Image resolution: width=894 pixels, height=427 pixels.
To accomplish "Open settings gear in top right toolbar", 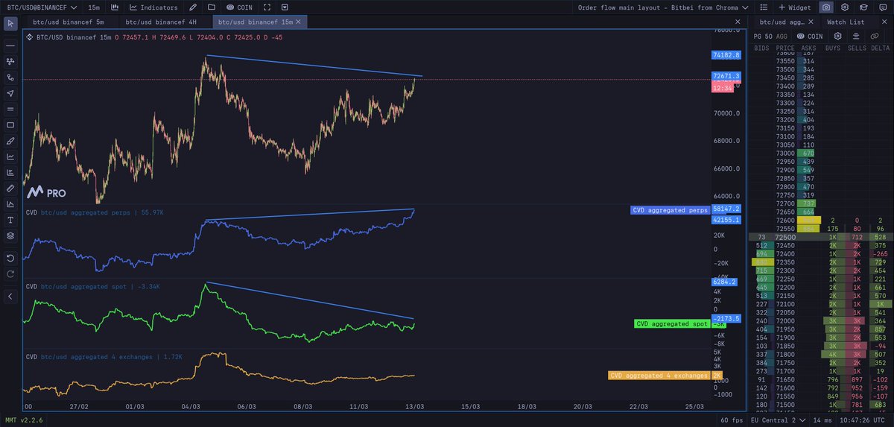I will pyautogui.click(x=844, y=7).
